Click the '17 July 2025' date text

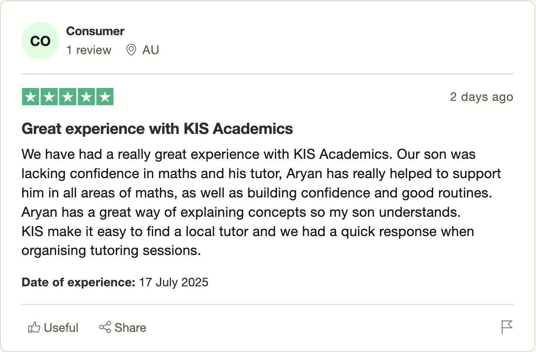pos(174,282)
